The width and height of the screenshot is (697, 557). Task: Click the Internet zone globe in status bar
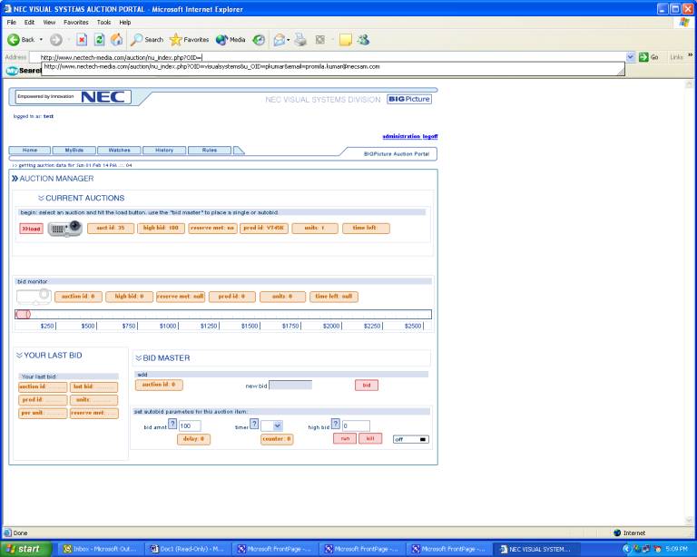tap(617, 533)
